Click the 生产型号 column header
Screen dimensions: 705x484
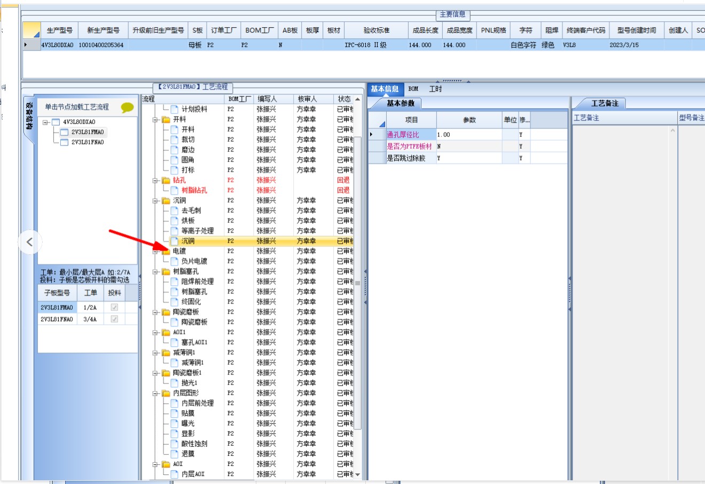point(59,30)
